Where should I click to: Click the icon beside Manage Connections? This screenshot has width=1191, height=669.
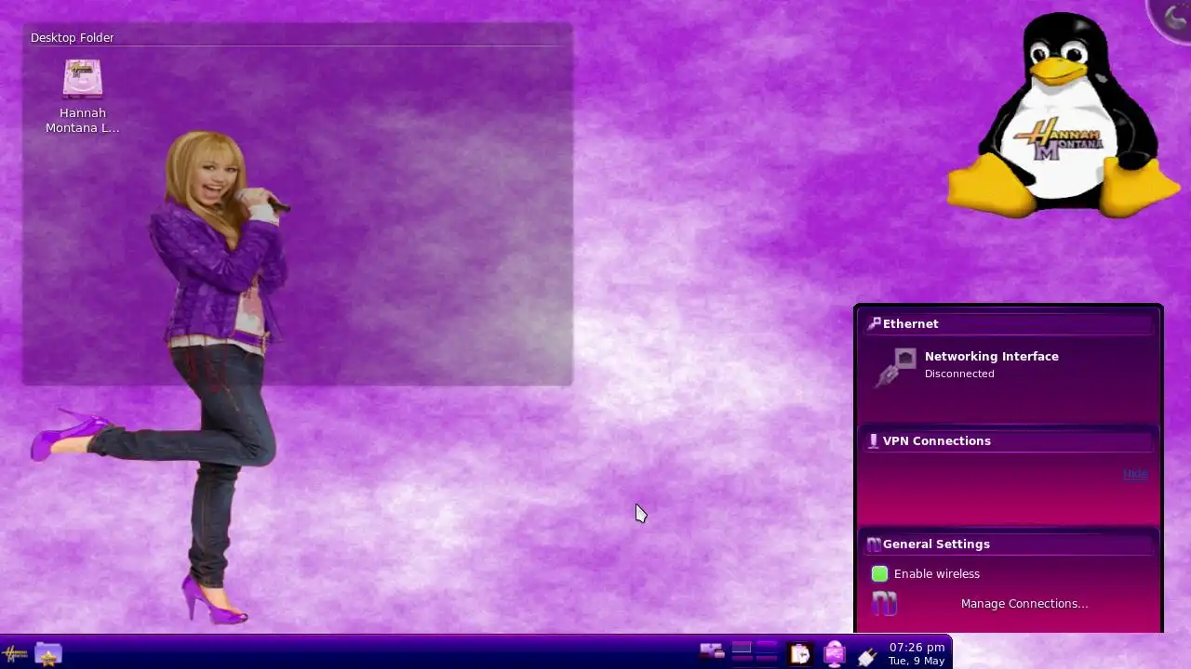(x=883, y=603)
